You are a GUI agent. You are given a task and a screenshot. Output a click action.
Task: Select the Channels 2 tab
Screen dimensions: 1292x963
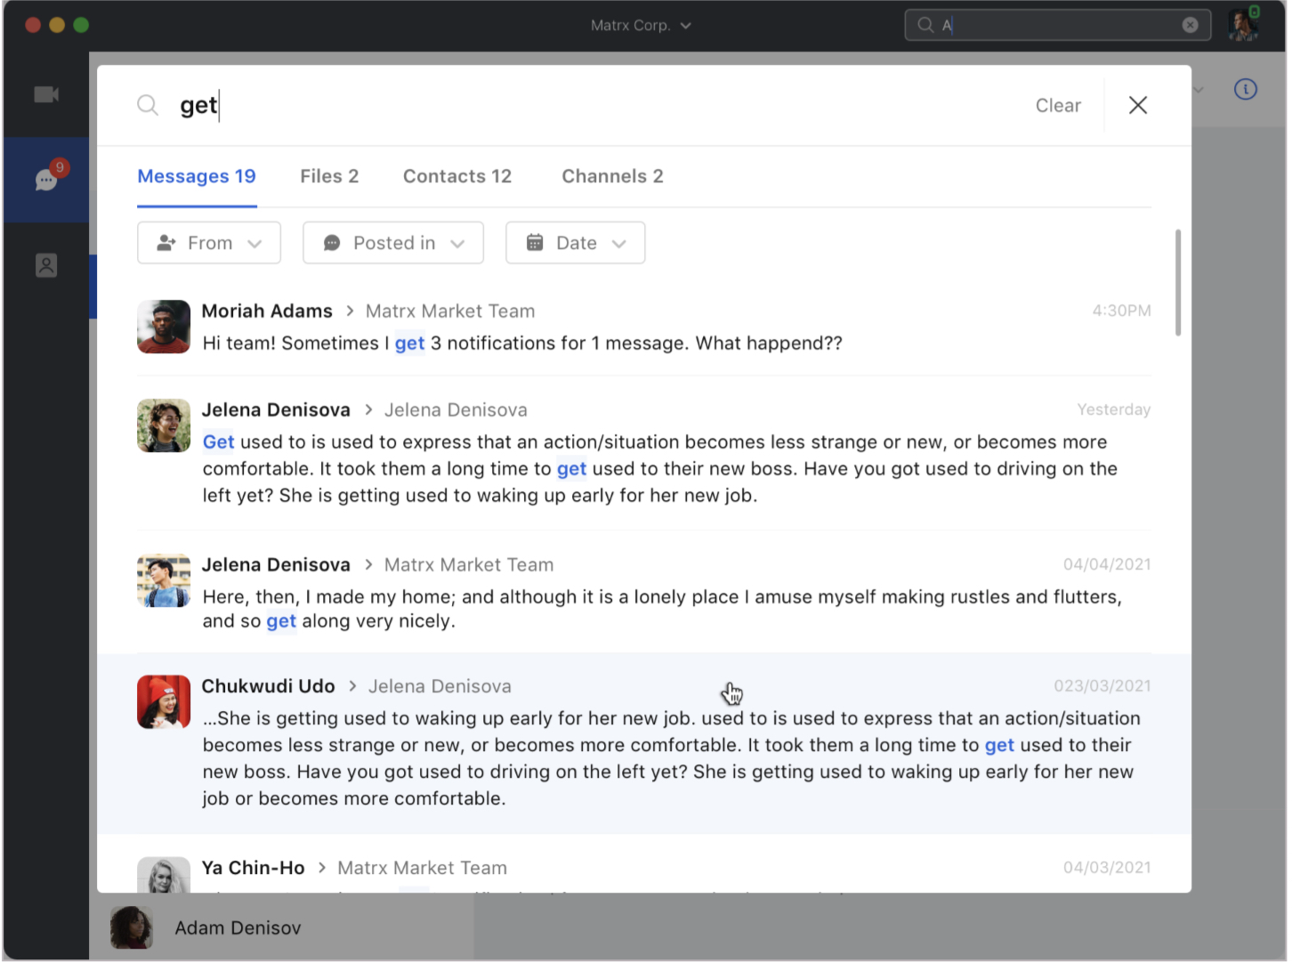click(612, 176)
